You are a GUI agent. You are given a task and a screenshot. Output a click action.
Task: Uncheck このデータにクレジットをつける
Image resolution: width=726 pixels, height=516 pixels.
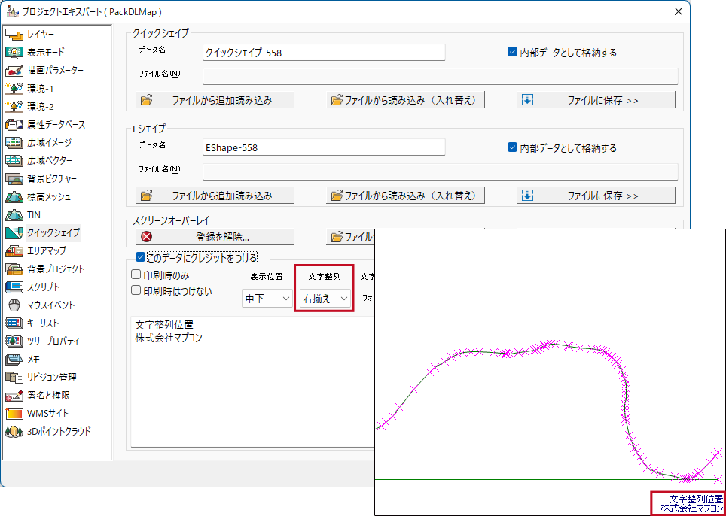(140, 256)
